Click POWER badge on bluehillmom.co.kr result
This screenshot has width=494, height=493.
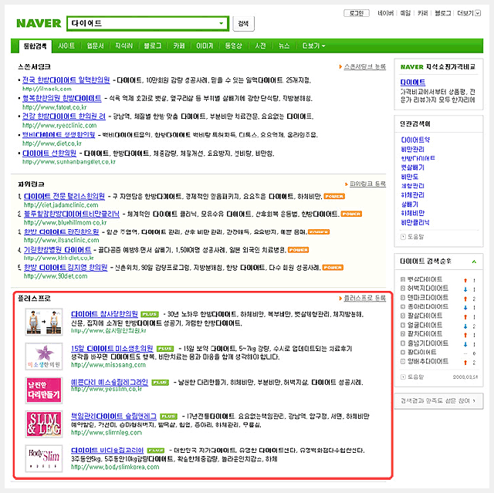pos(351,214)
